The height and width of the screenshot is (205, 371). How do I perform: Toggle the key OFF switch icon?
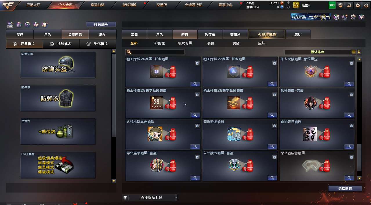pyautogui.click(x=10, y=24)
